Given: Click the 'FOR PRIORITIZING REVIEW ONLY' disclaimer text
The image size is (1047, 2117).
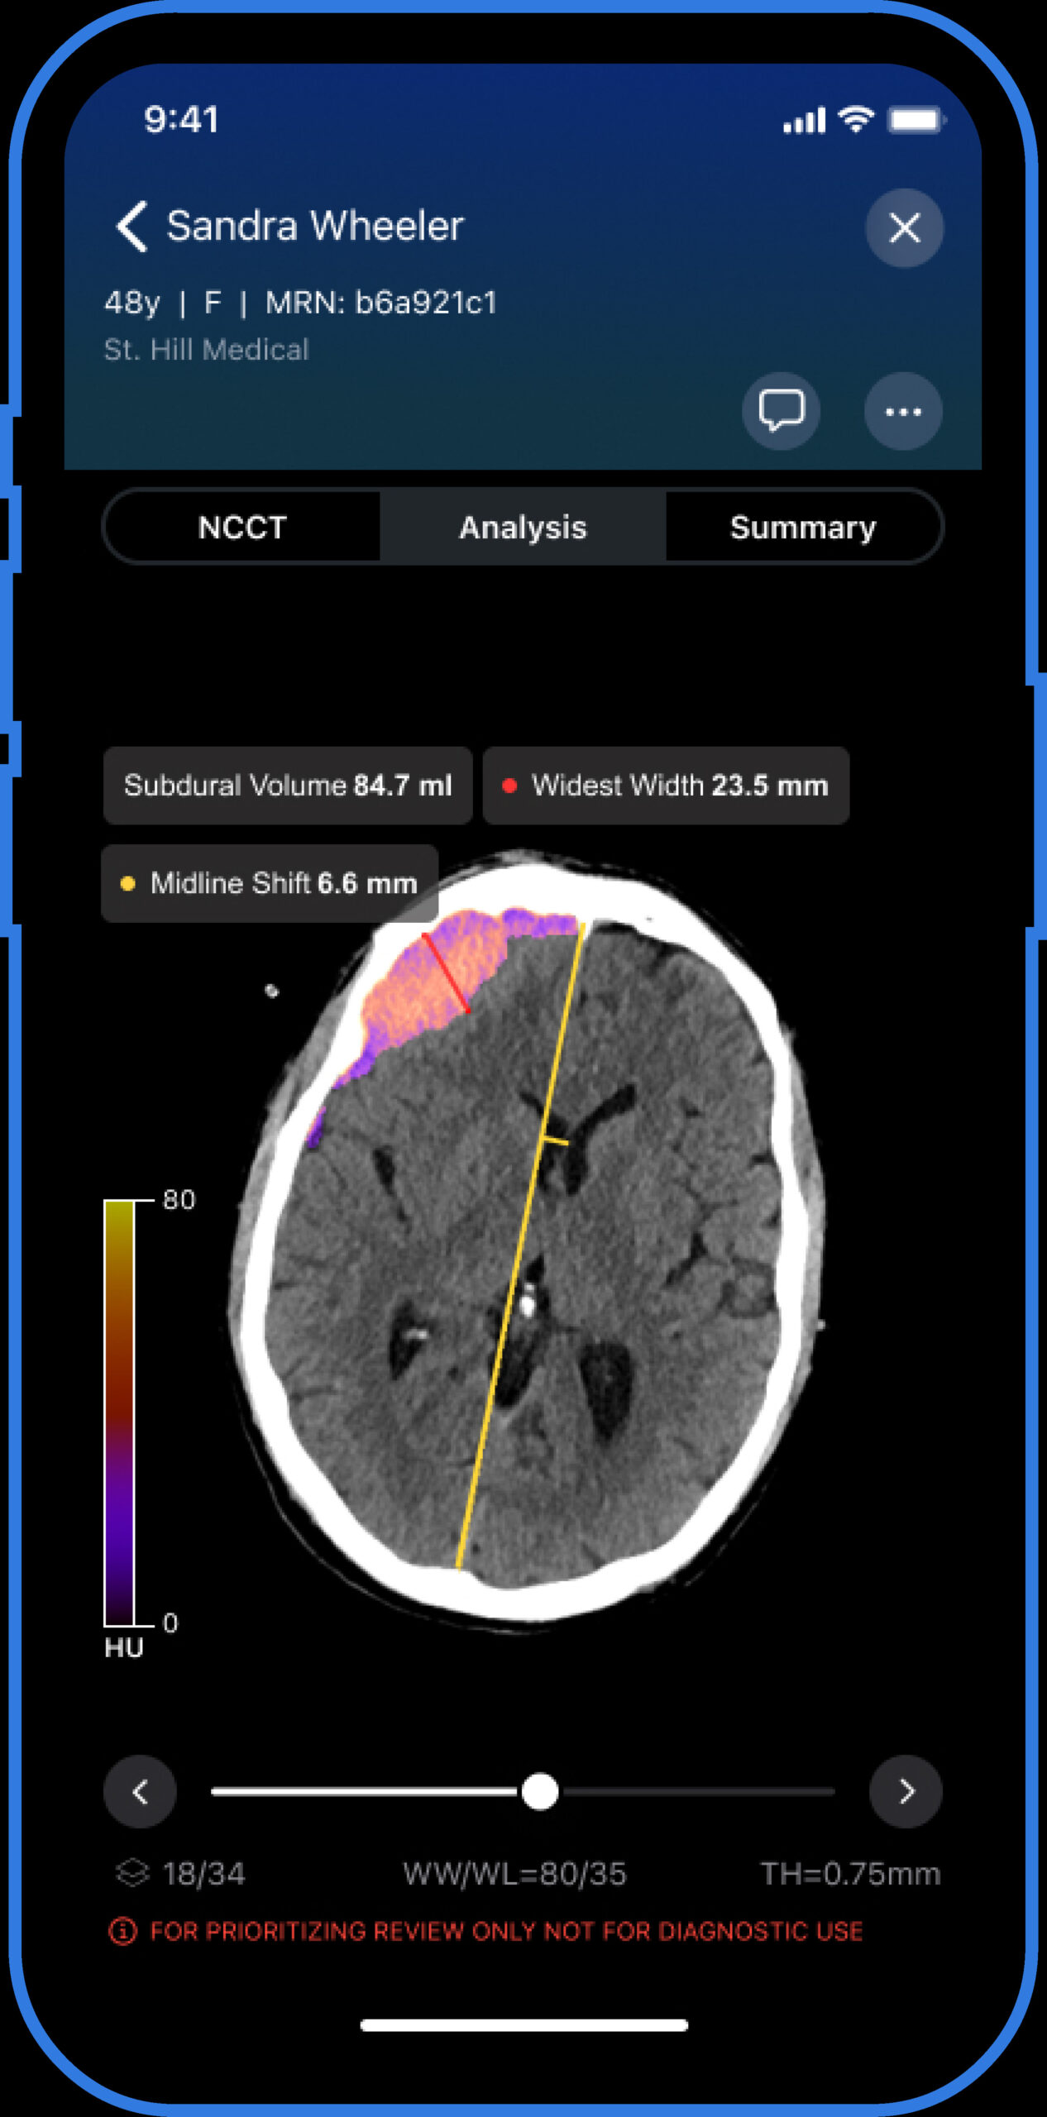Looking at the screenshot, I should [x=506, y=1931].
